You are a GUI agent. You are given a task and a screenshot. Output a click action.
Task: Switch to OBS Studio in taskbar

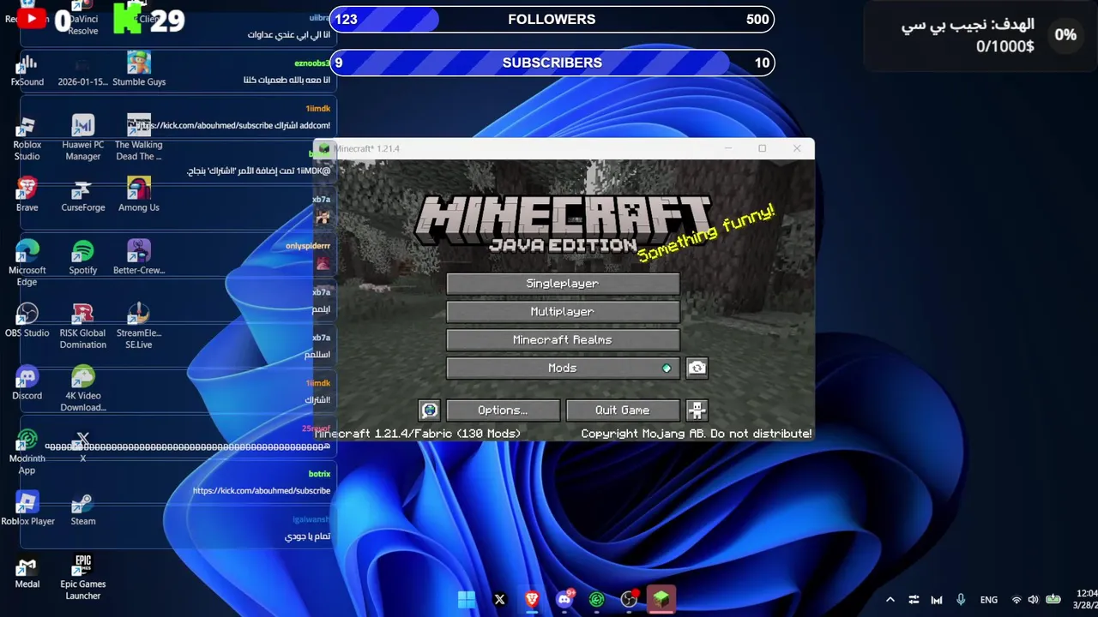click(x=630, y=600)
